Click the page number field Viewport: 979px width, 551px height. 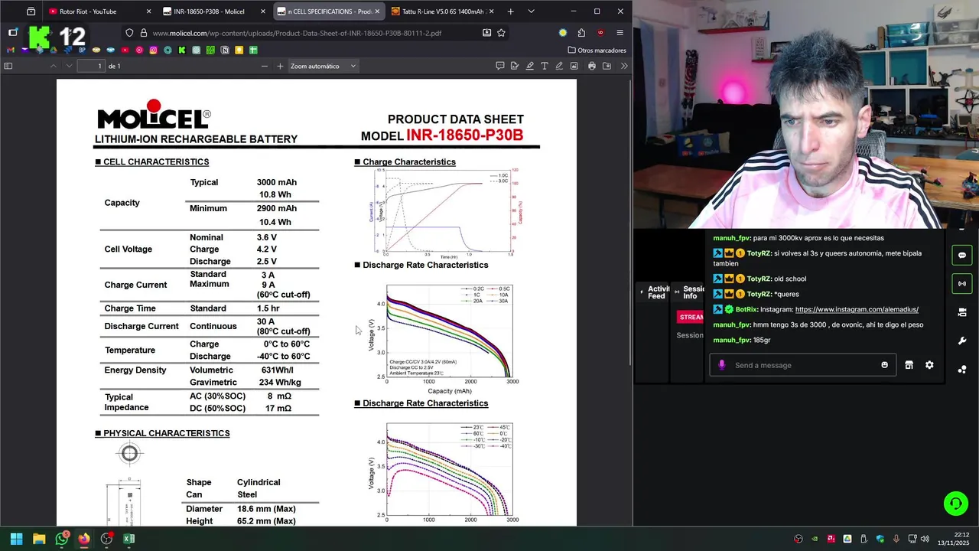pos(90,66)
